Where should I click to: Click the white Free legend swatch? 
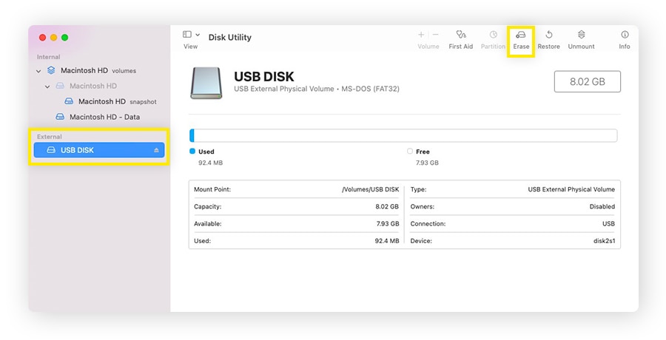(410, 151)
